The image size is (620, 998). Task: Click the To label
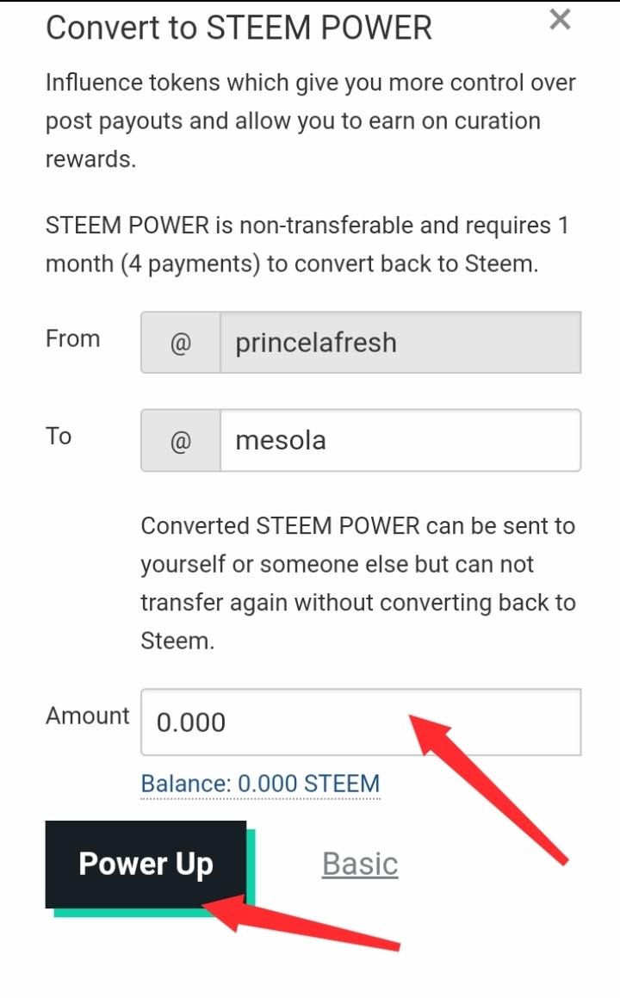point(59,436)
